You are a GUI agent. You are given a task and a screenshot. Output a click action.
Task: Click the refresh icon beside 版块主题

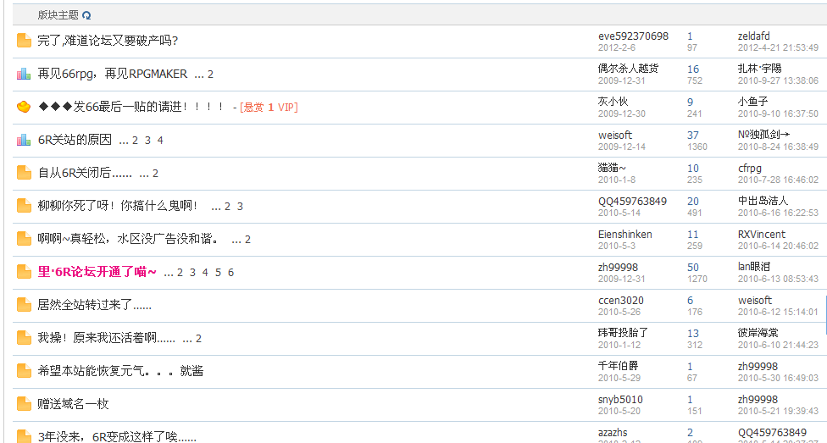click(86, 16)
